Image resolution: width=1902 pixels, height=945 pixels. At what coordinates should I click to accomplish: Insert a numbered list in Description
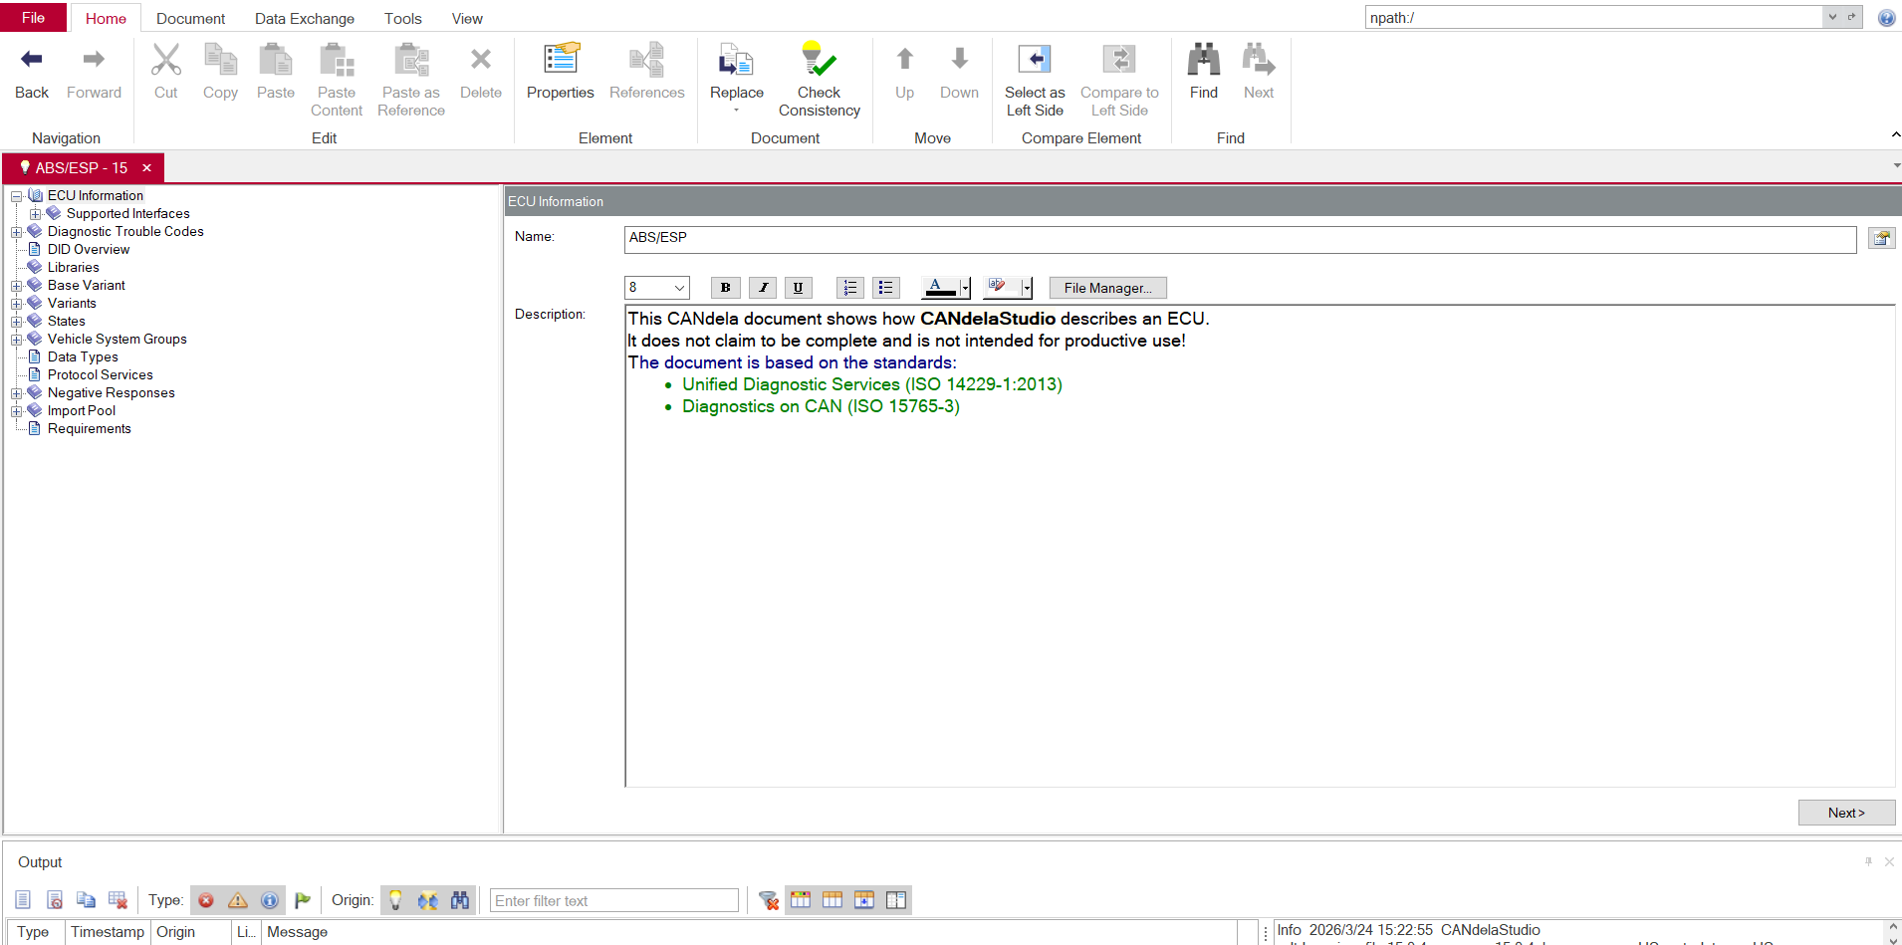(849, 288)
